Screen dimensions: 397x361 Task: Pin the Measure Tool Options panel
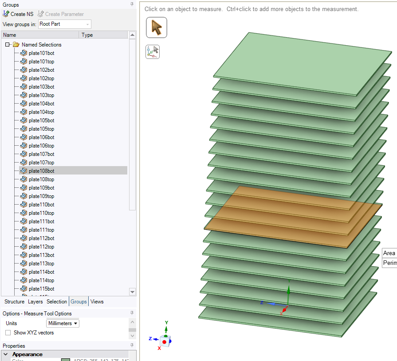[x=132, y=313]
